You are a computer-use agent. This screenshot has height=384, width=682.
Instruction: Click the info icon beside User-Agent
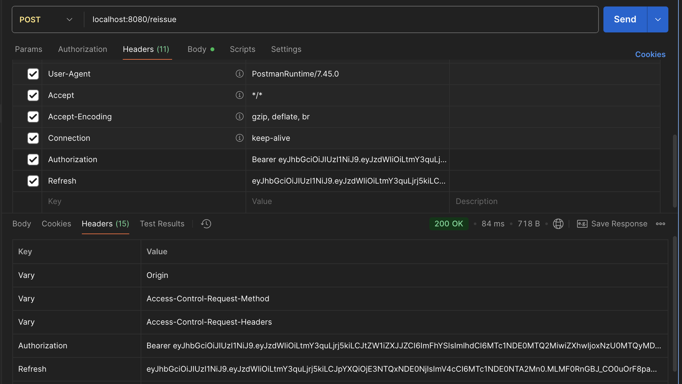tap(239, 74)
